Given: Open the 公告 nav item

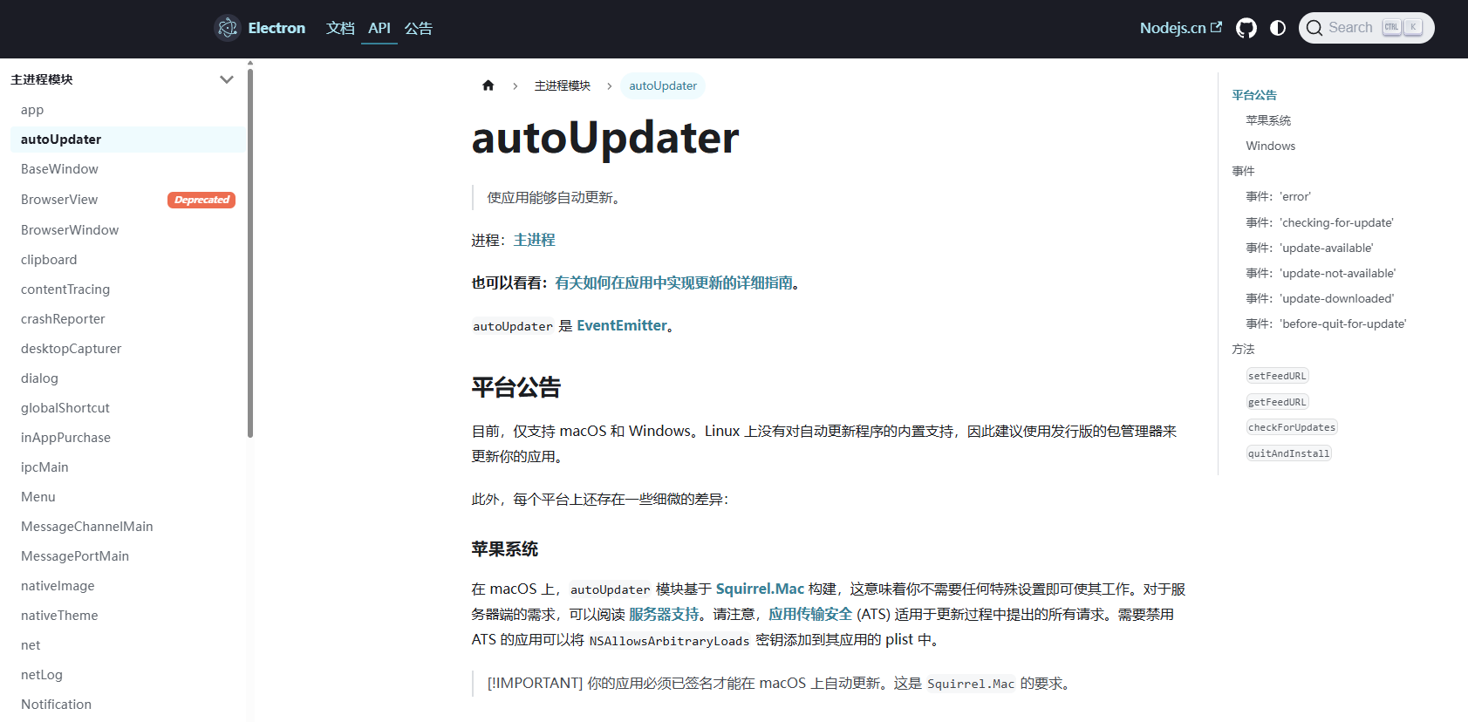Looking at the screenshot, I should pyautogui.click(x=419, y=28).
